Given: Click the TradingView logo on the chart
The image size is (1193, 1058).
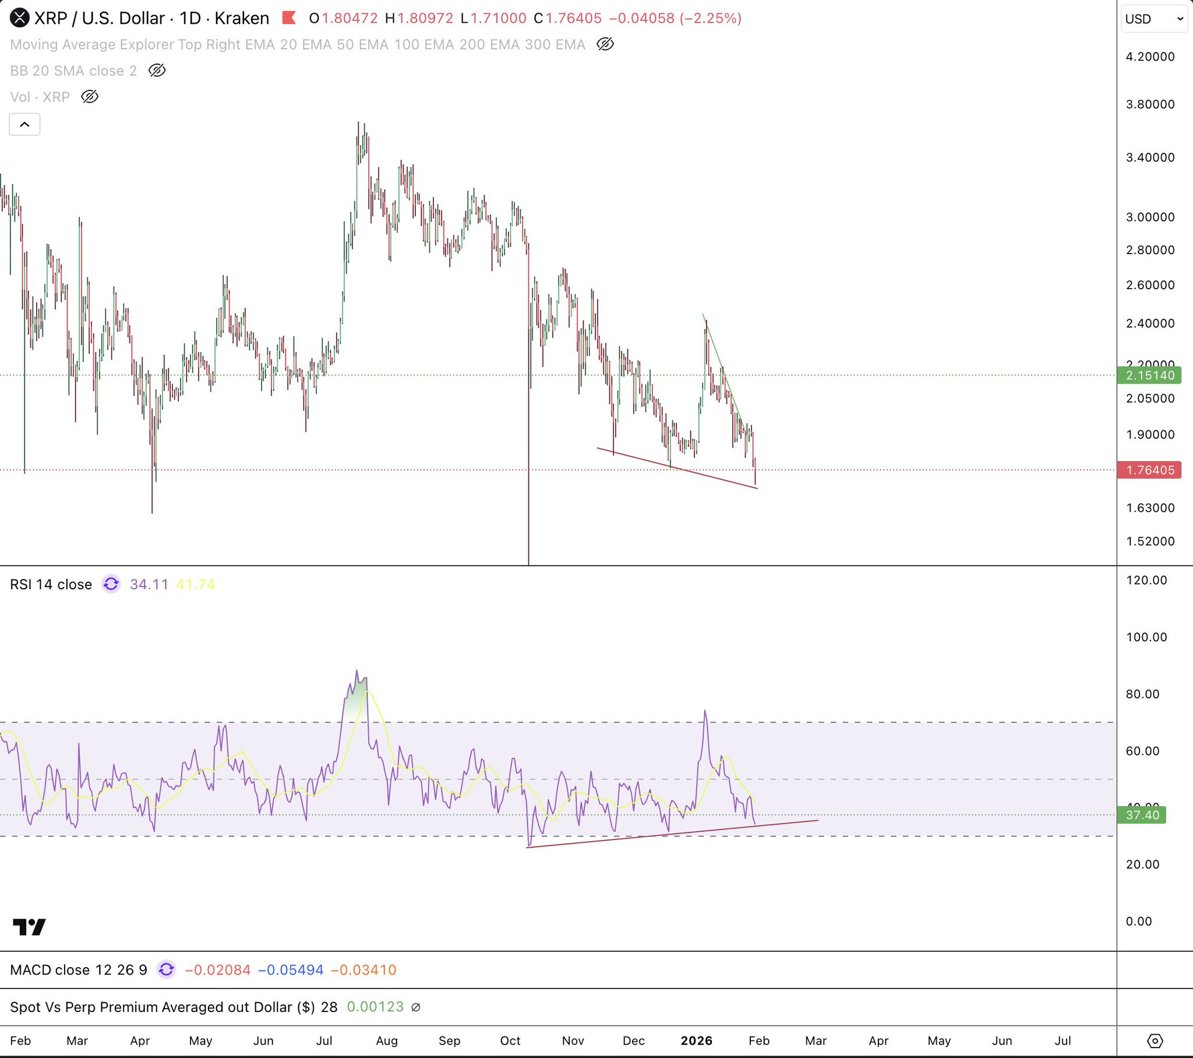Looking at the screenshot, I should [29, 927].
